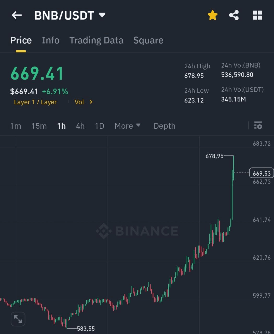Image resolution: width=274 pixels, height=334 pixels.
Task: Open the Vol tag link
Action: coord(79,102)
